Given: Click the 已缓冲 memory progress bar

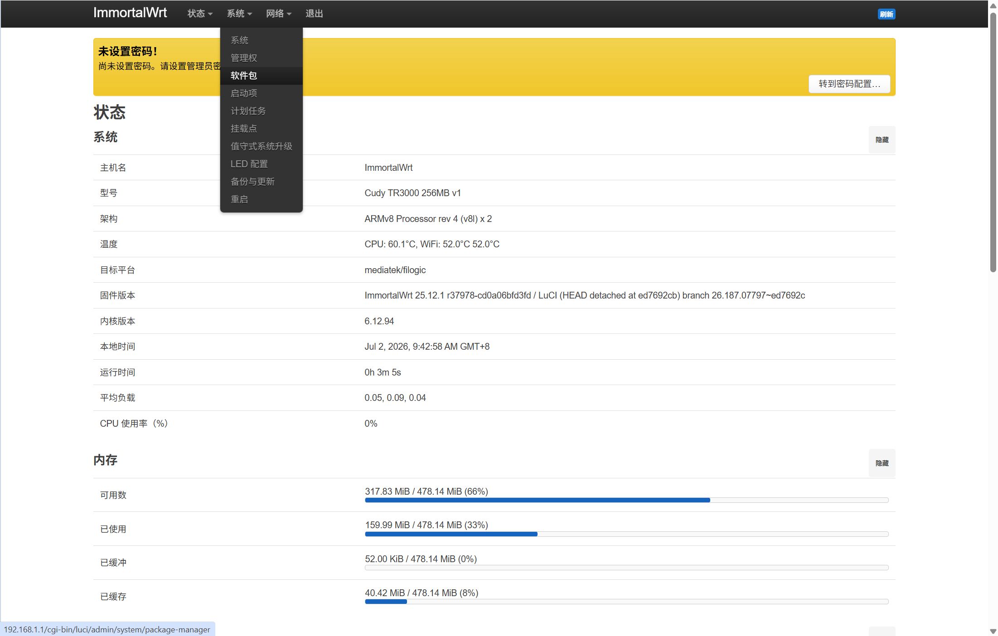Looking at the screenshot, I should (626, 568).
